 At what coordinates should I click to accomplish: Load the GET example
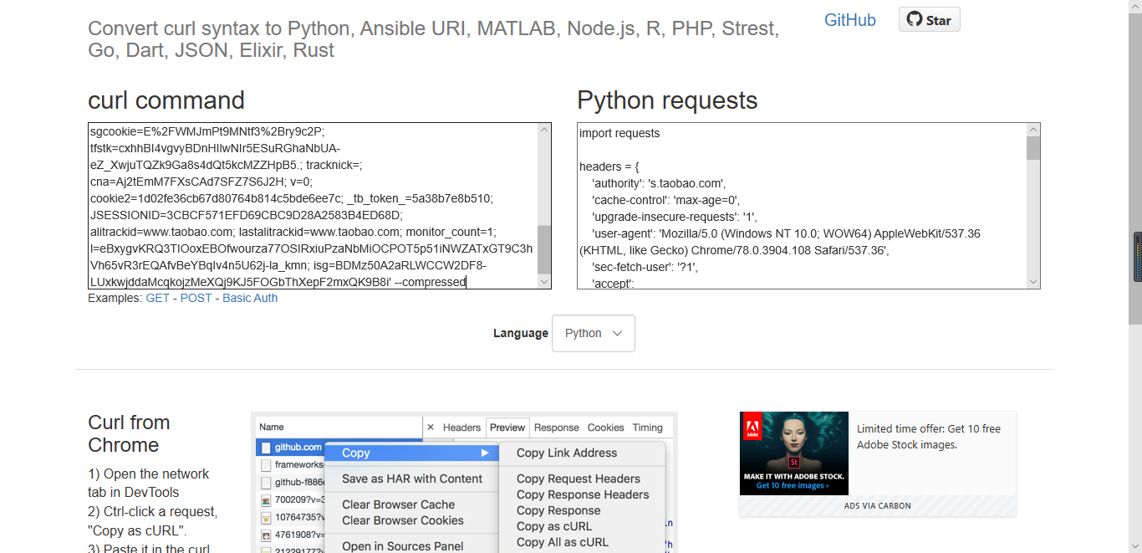click(157, 298)
